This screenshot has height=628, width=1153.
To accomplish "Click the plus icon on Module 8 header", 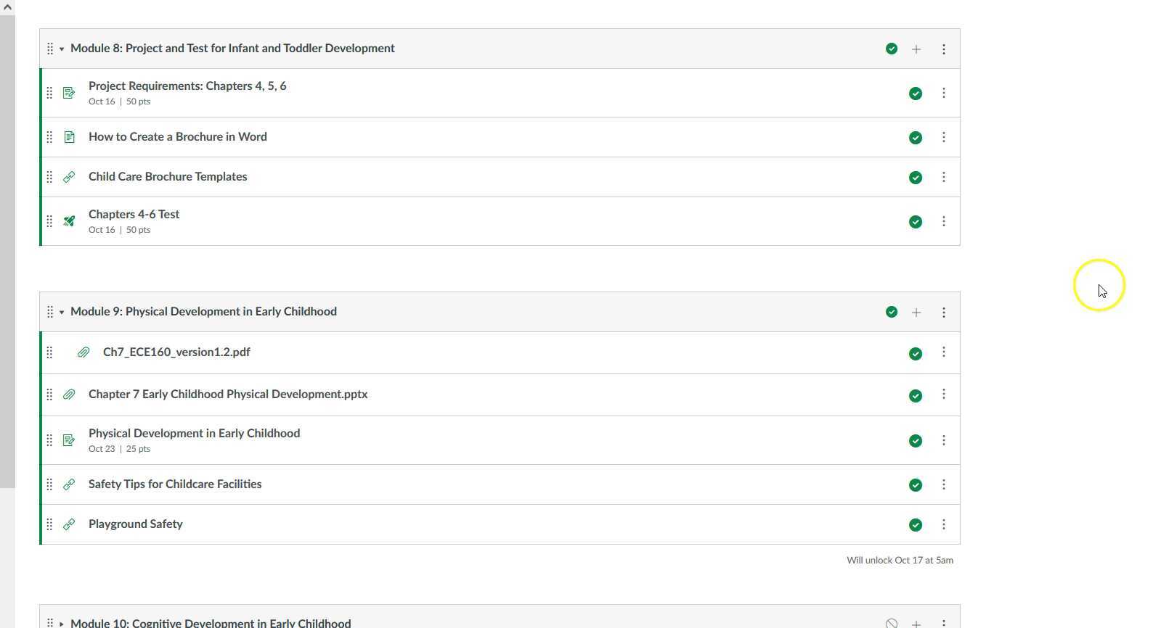I will click(916, 49).
